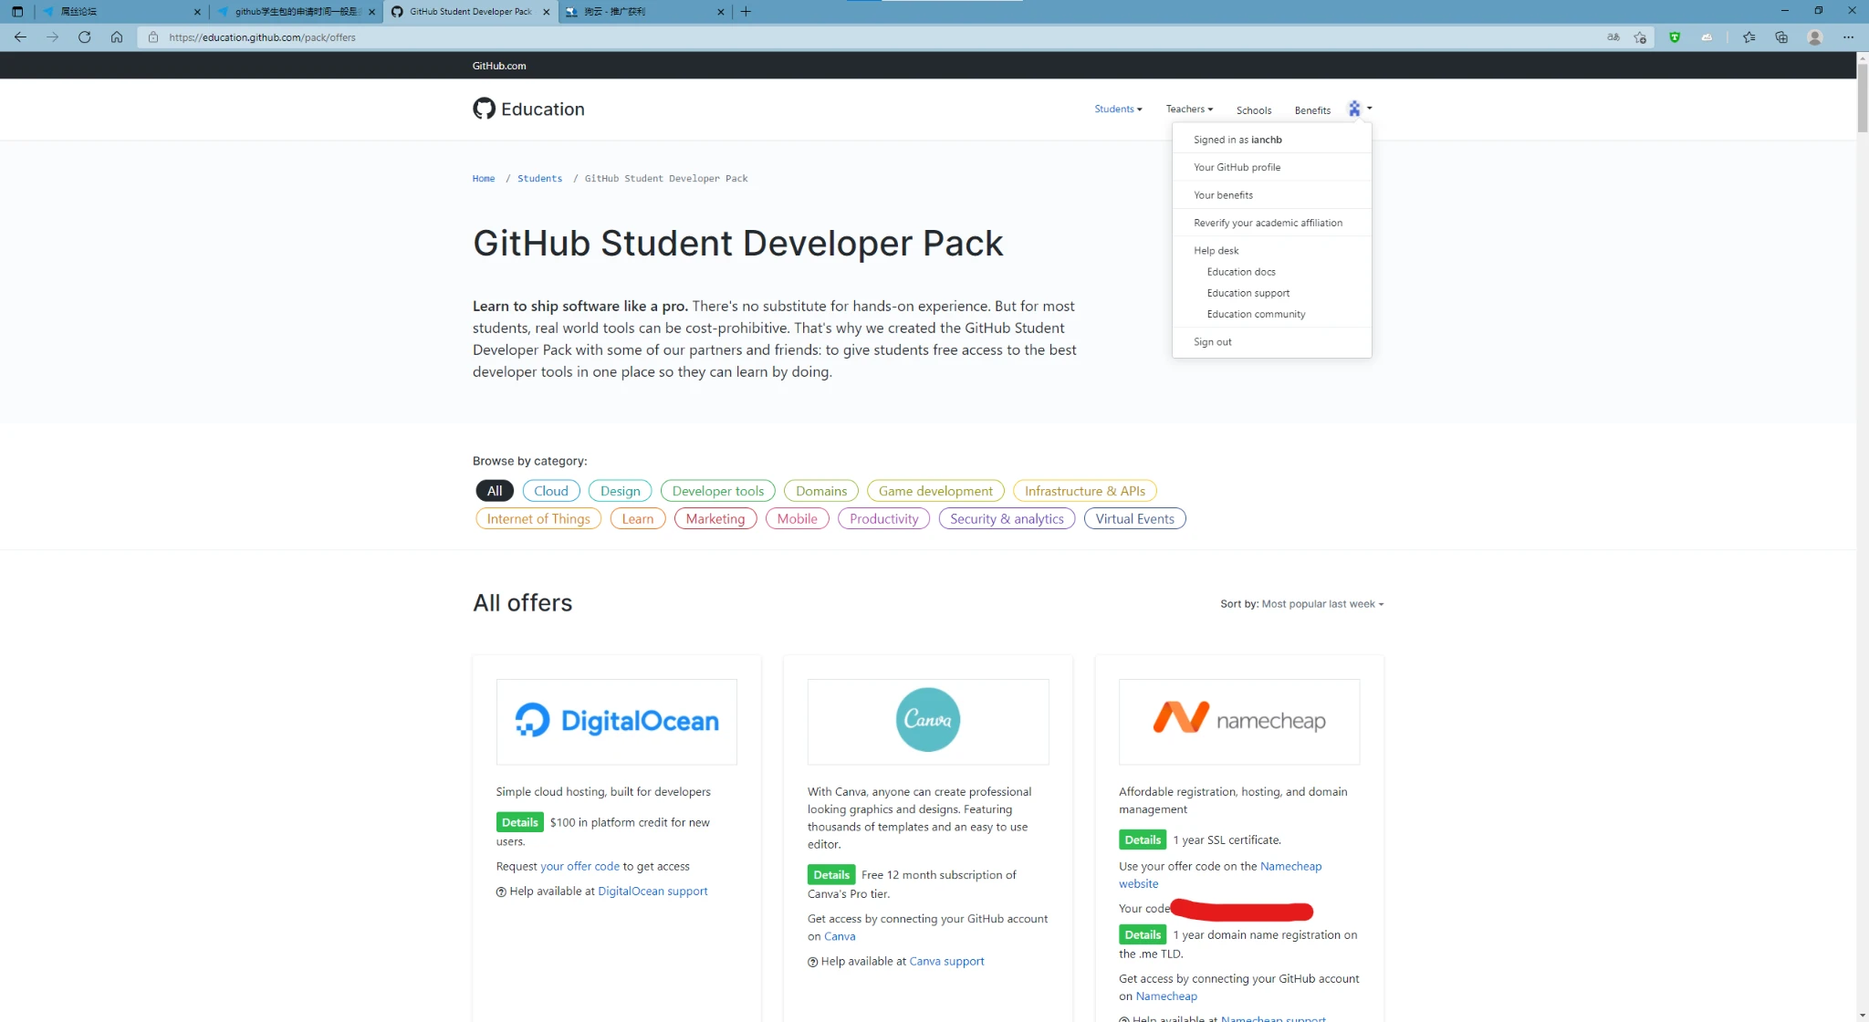Image resolution: width=1869 pixels, height=1022 pixels.
Task: Go back to the previous page
Action: point(20,37)
